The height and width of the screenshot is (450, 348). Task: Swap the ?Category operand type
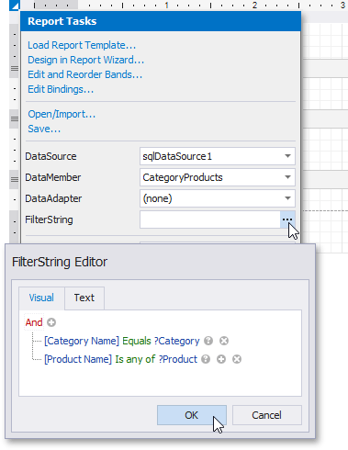(208, 341)
